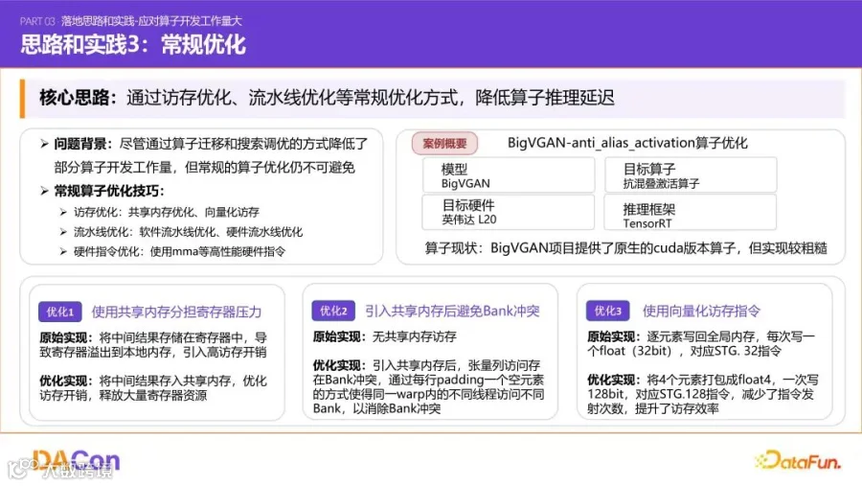
Task: Click the 流水线优化 sub-bullet arrow
Action: point(63,232)
